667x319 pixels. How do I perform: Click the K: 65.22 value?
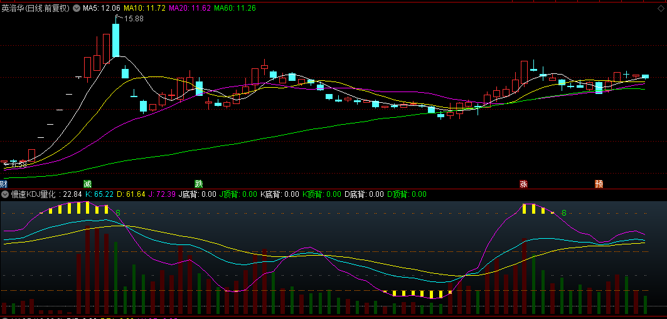pyautogui.click(x=100, y=194)
